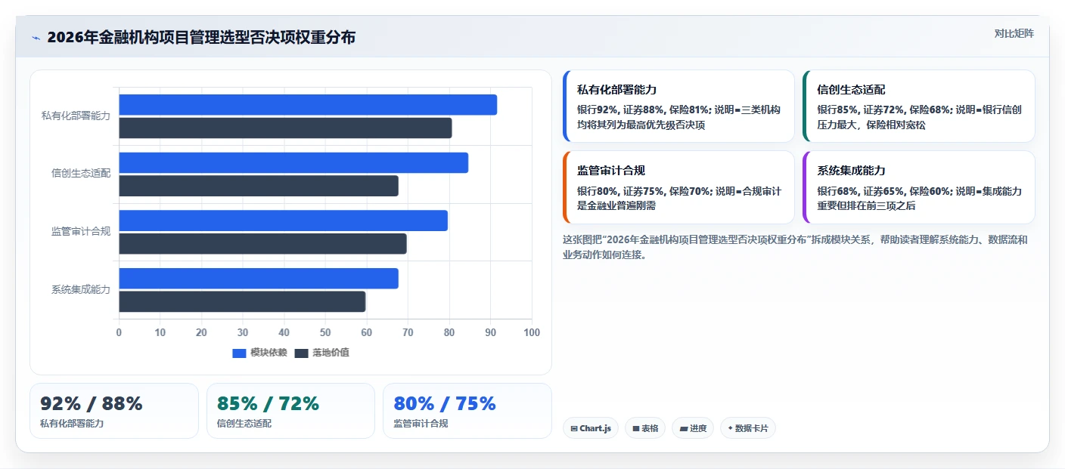Click the Chart.js tag
The image size is (1065, 469).
[591, 428]
